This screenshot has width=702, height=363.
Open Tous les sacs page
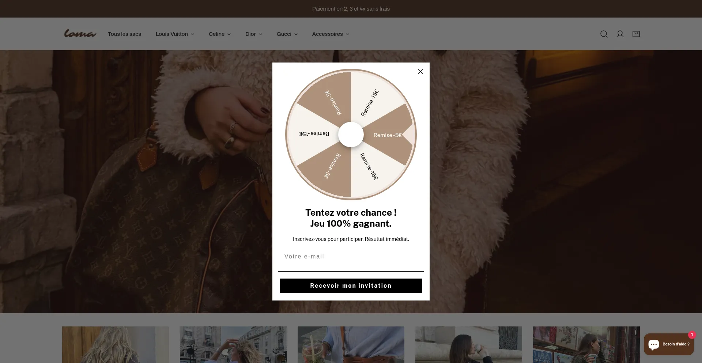click(x=124, y=34)
